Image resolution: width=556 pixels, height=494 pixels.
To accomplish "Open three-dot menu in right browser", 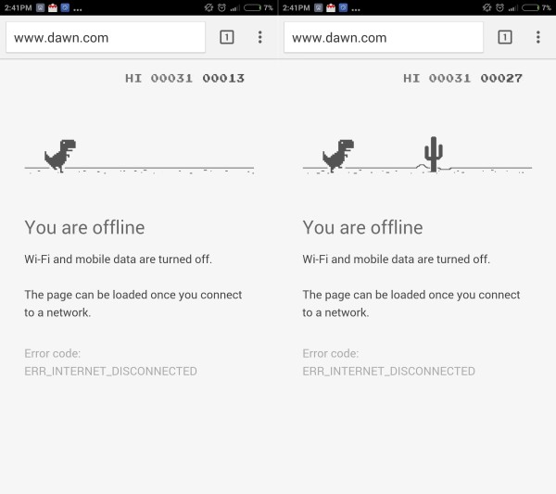I will pos(537,37).
